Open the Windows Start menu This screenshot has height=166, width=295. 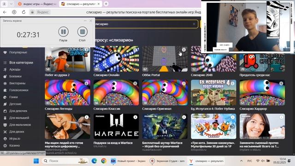36,161
